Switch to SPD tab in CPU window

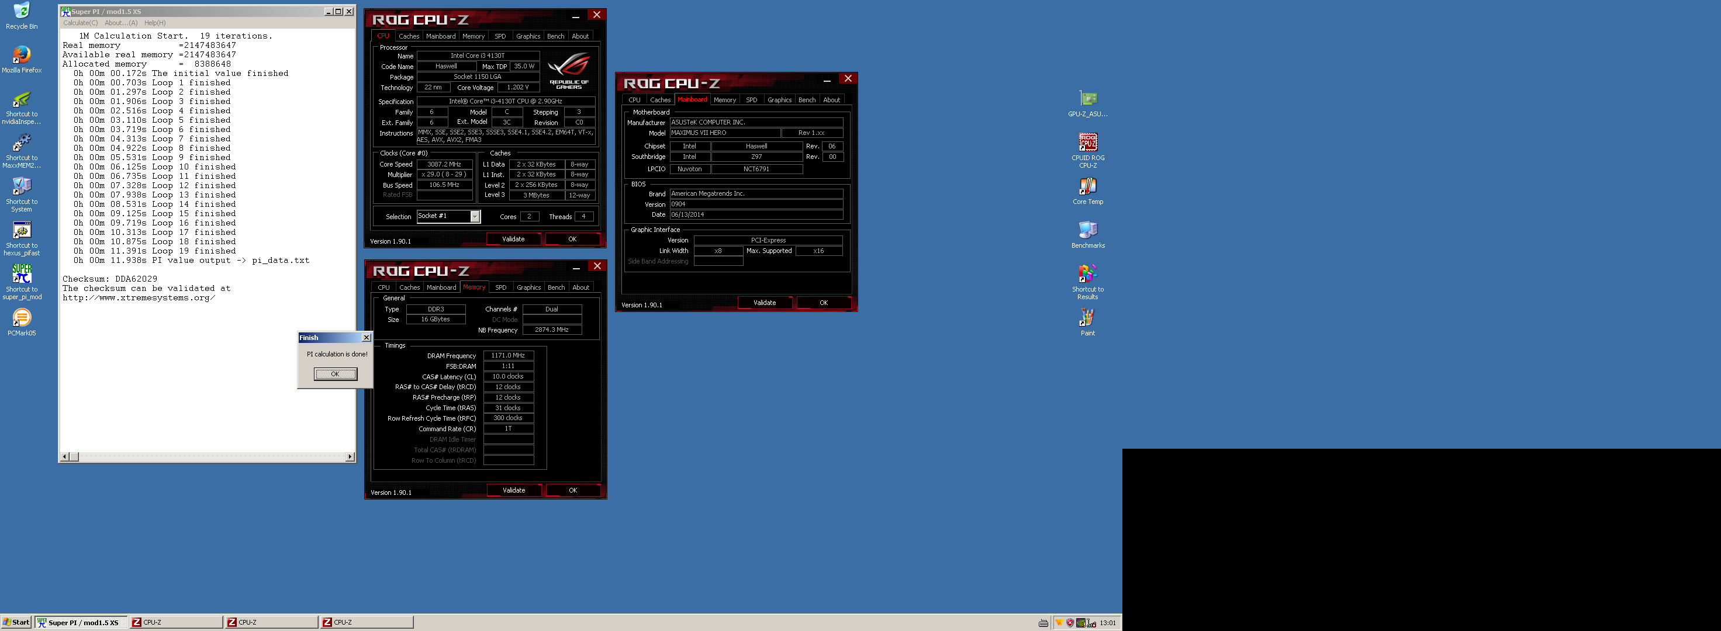click(500, 36)
